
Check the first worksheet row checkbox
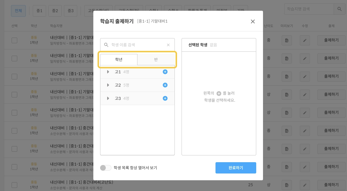(14, 40)
